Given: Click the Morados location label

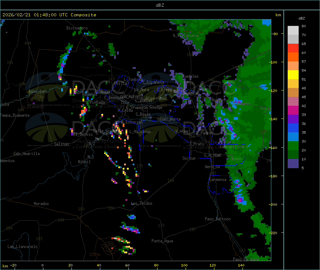Looking at the screenshot, I should coord(41,204).
